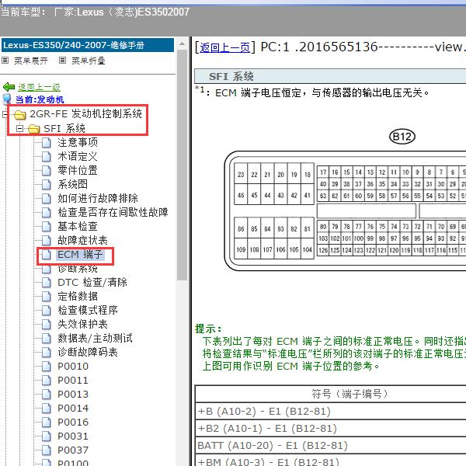The width and height of the screenshot is (466, 466).
Task: Open the 注意事项 page
Action: point(78,142)
